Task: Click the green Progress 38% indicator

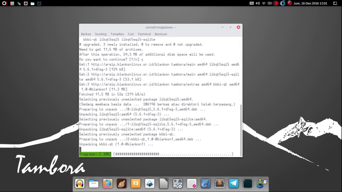Action: point(95,154)
